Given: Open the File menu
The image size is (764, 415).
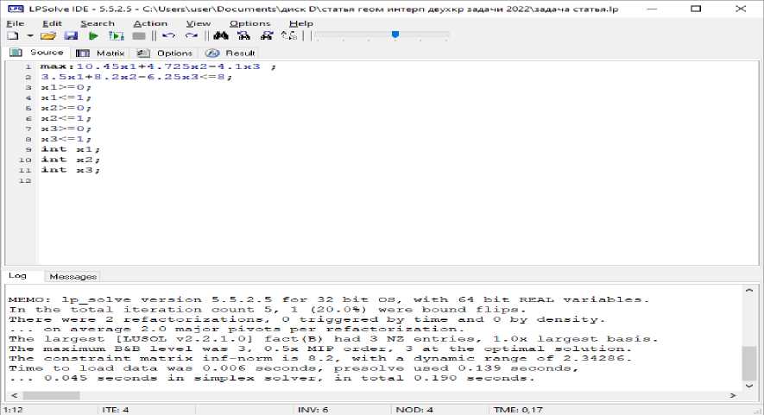Looking at the screenshot, I should click(16, 23).
